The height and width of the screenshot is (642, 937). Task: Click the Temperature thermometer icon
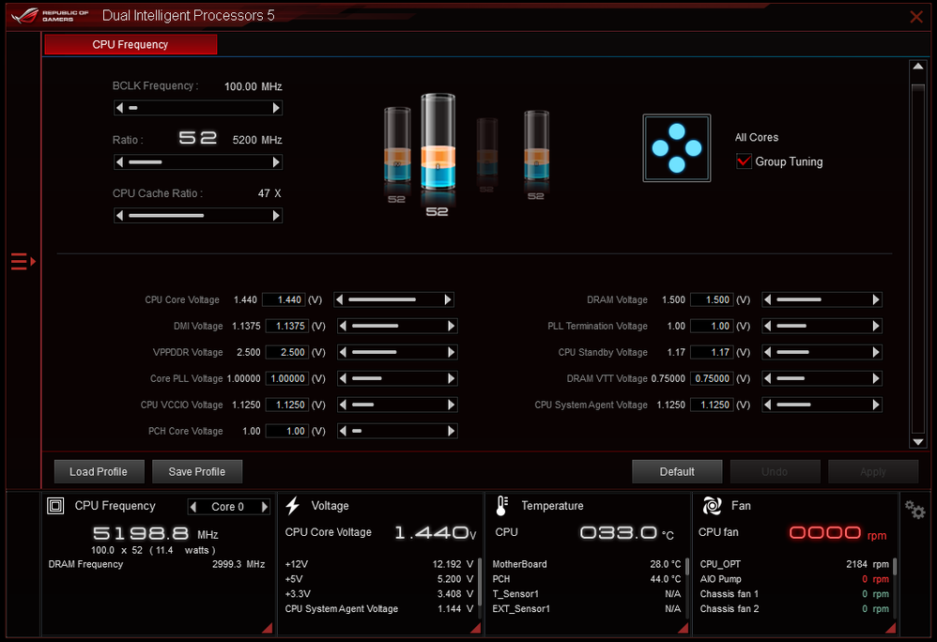point(502,506)
